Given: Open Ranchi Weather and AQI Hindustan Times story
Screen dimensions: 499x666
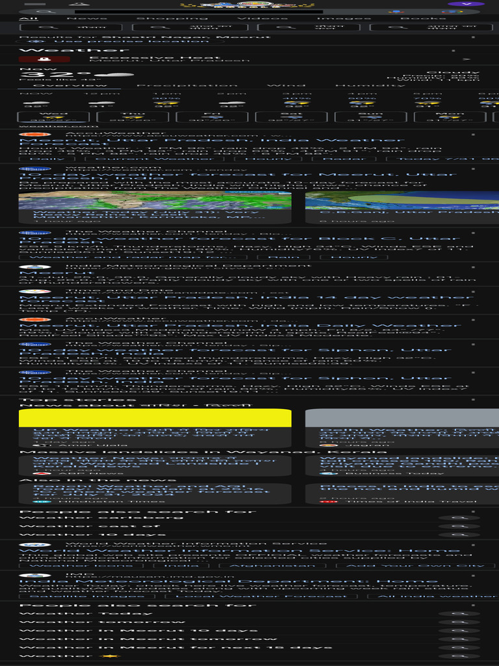Looking at the screenshot, I should click(155, 494).
